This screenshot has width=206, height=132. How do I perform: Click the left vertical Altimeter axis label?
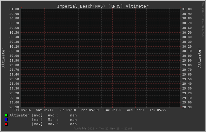[3, 58]
